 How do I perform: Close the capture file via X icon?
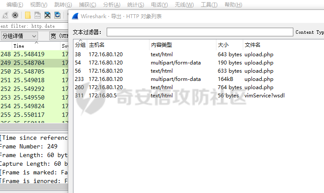[x=47, y=16]
